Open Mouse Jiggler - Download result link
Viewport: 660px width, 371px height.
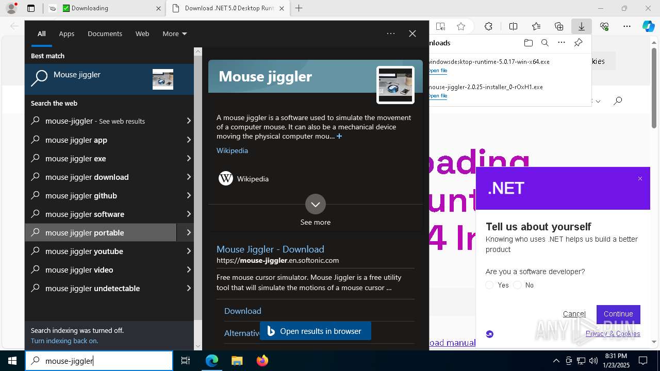click(x=270, y=249)
